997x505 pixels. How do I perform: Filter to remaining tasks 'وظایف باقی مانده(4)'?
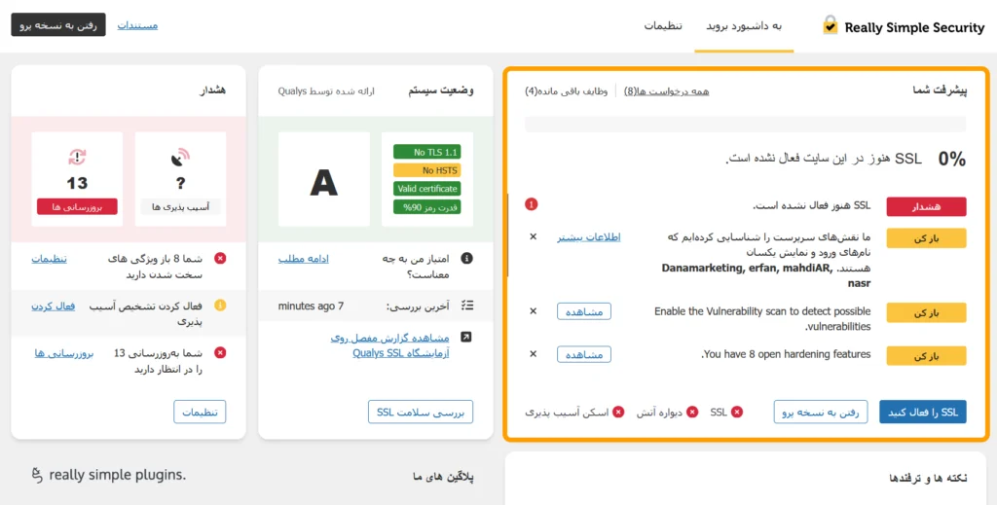pos(566,91)
